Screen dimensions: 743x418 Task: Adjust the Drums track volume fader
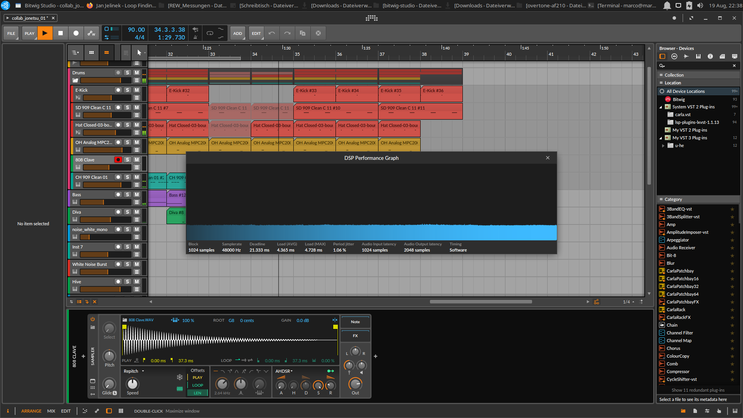[106, 81]
